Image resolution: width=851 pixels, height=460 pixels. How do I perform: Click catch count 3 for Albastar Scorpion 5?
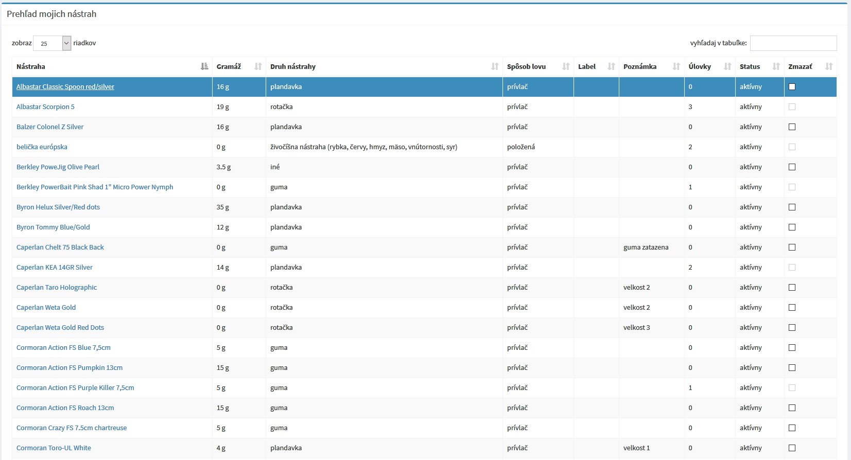pos(690,107)
